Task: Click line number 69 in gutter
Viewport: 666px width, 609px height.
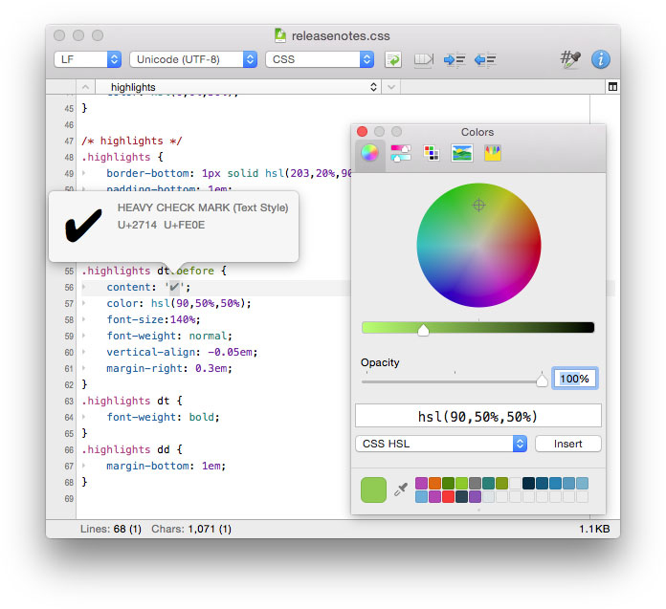Action: click(69, 499)
